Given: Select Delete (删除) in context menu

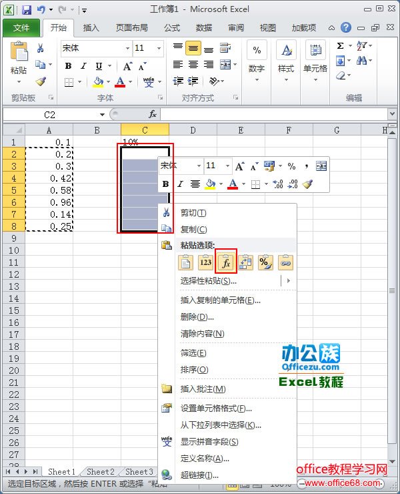Looking at the screenshot, I should (227, 316).
